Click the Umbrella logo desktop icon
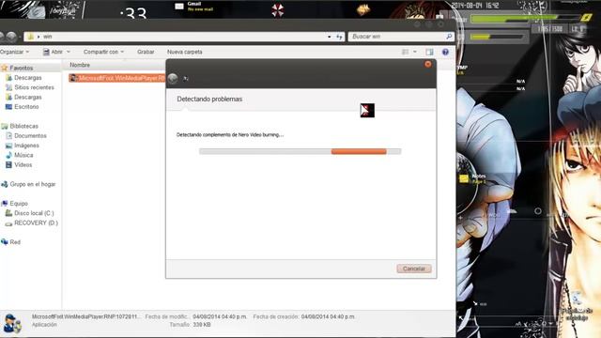The image size is (601, 338). (x=278, y=10)
